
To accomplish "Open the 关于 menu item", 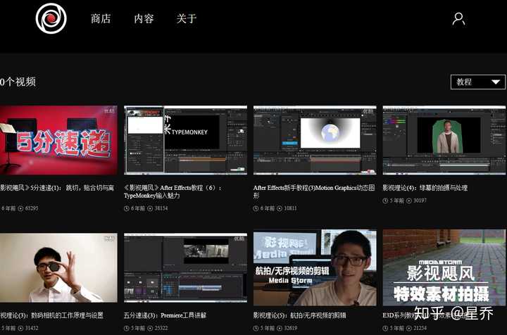I will pos(187,18).
